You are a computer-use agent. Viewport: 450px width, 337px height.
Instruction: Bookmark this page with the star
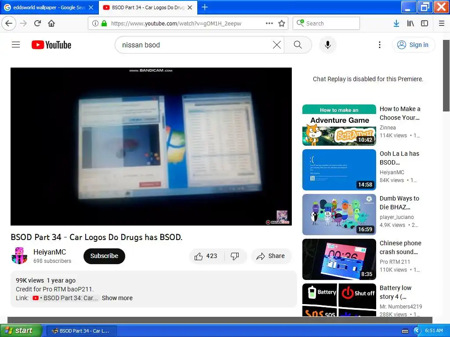[x=282, y=23]
